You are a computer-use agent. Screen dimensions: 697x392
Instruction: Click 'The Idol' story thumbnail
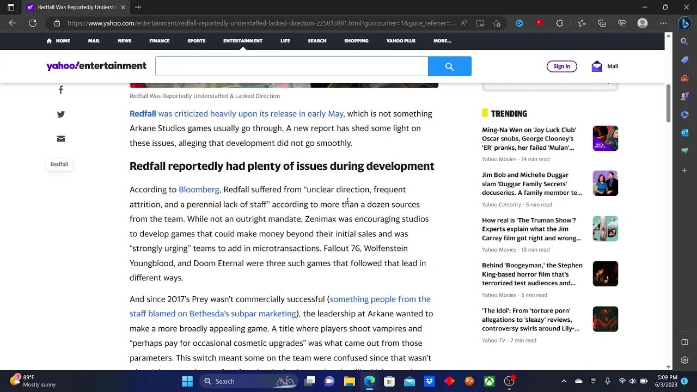pyautogui.click(x=606, y=319)
